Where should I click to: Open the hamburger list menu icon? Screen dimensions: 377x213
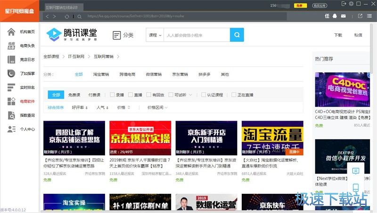(x=369, y=16)
